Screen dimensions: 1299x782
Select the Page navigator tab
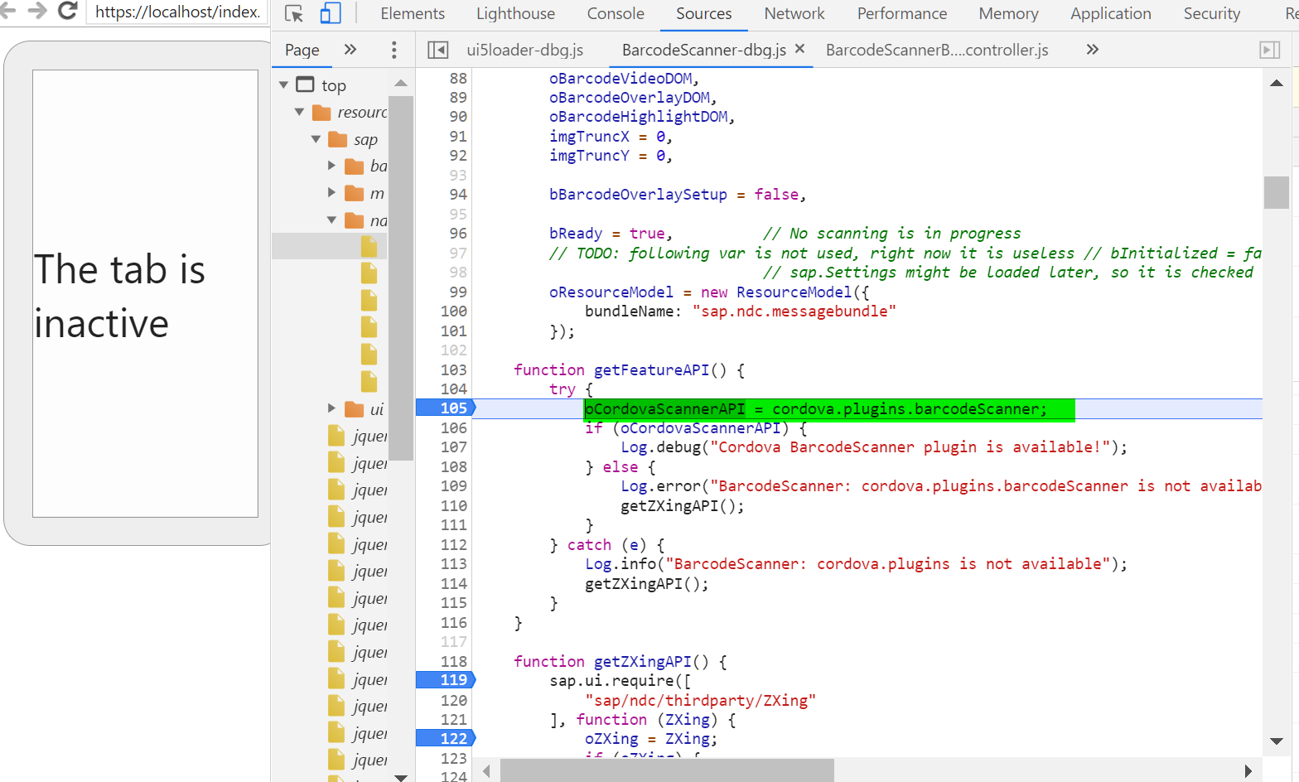[302, 50]
